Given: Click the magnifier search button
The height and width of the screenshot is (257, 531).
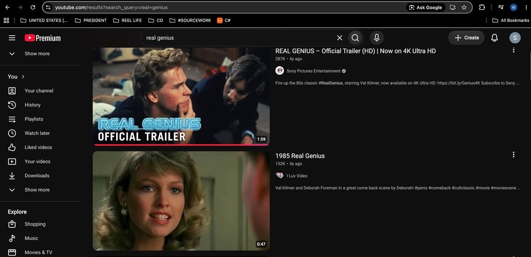Looking at the screenshot, I should pyautogui.click(x=355, y=38).
